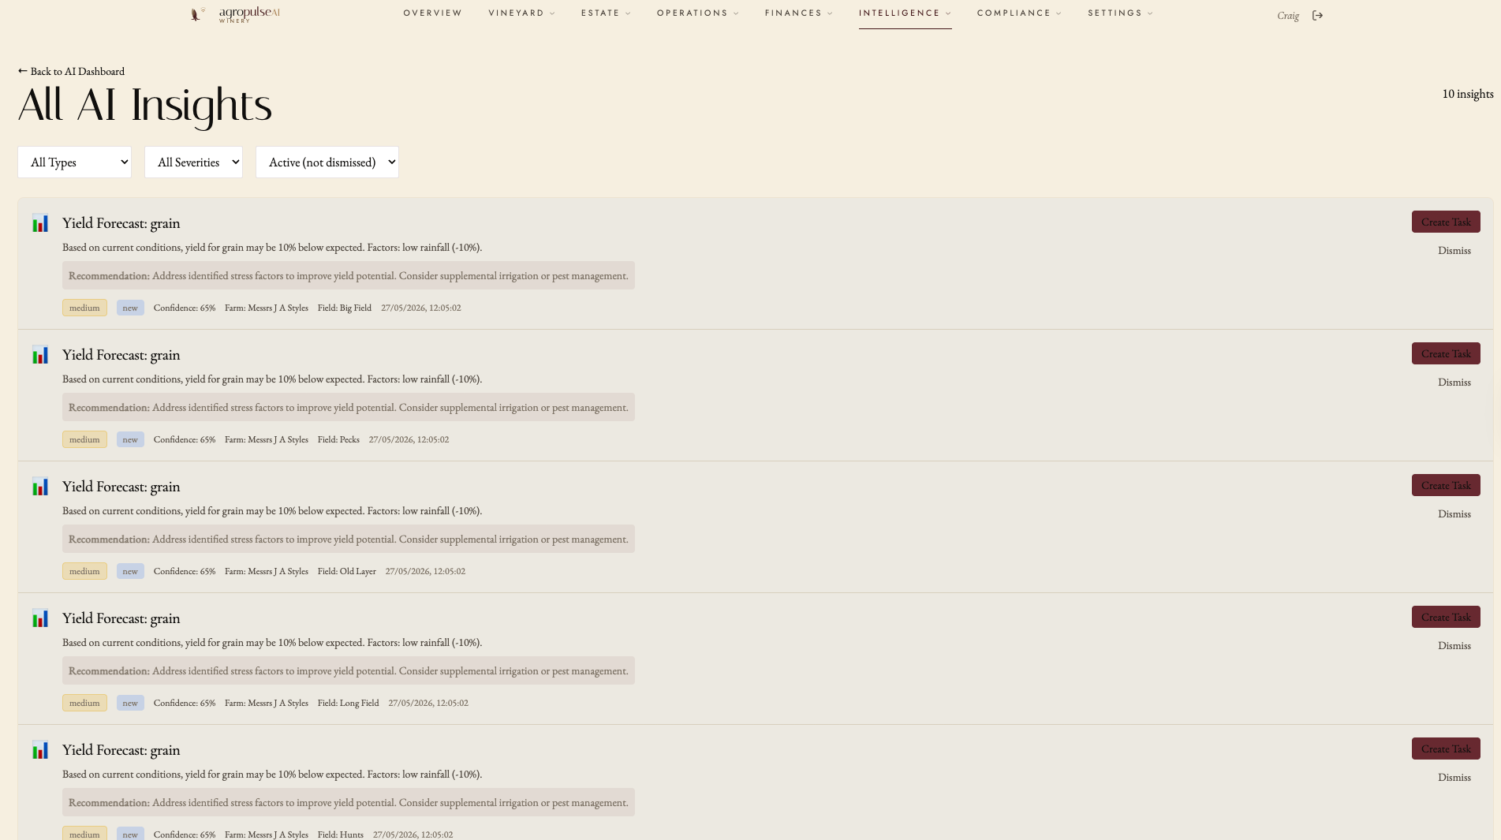Create Task for Old Layer insight
The height and width of the screenshot is (840, 1501).
click(x=1446, y=486)
